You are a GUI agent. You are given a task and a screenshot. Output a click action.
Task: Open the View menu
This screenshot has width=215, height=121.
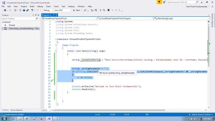coord(16,6)
